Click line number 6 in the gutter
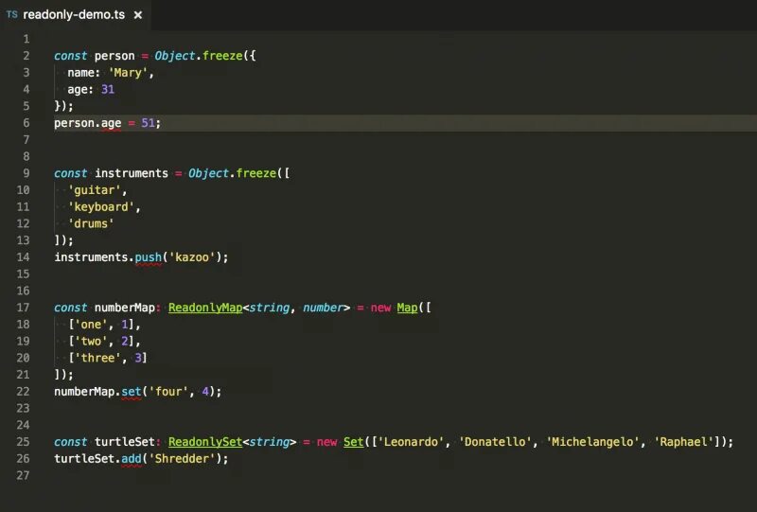The image size is (757, 512). [26, 123]
